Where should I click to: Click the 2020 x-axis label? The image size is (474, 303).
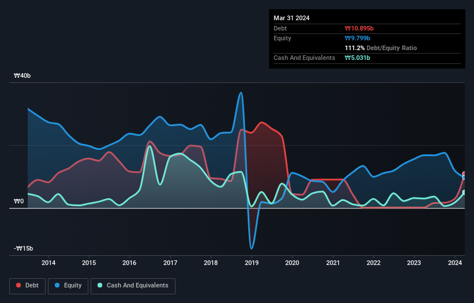click(292, 263)
